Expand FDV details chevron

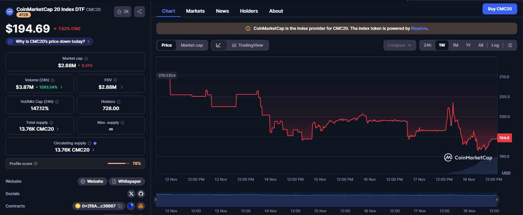pyautogui.click(x=122, y=87)
